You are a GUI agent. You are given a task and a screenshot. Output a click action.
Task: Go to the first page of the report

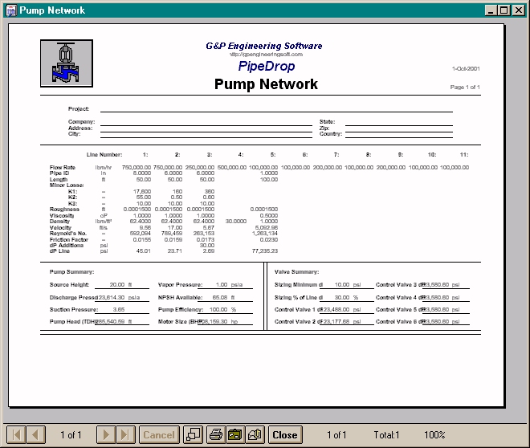coord(16,434)
